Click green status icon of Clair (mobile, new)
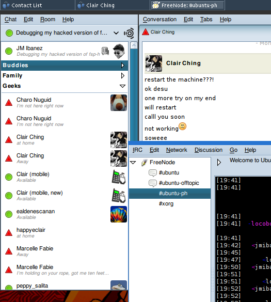This screenshot has height=302, width=271. pos(9,196)
